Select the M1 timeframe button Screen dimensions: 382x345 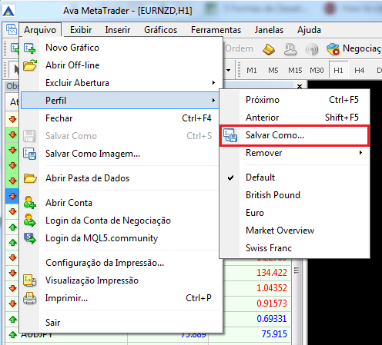coord(252,70)
